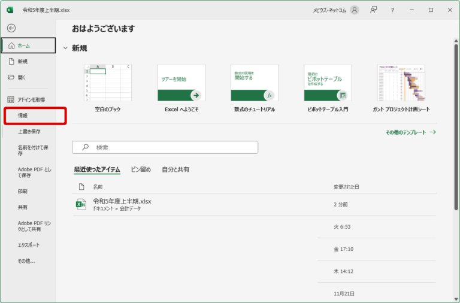Viewport: 460px width, 303px height.
Task: Click the New (新規) document icon in sidebar
Action: [x=11, y=61]
